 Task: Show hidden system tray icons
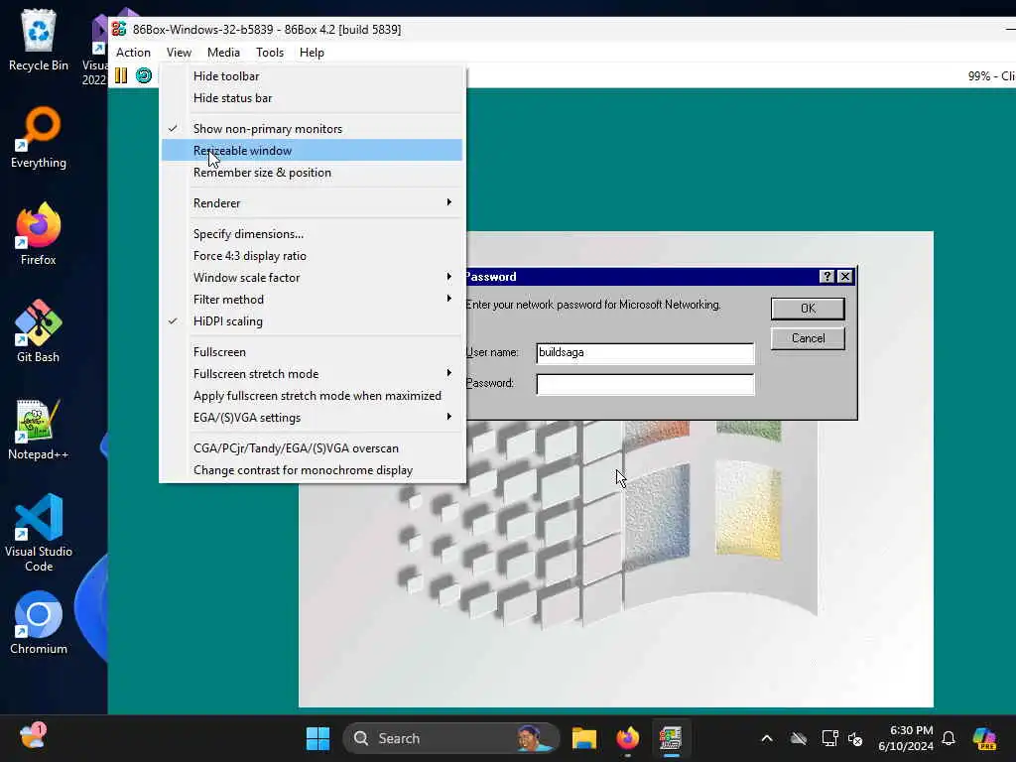pyautogui.click(x=767, y=738)
